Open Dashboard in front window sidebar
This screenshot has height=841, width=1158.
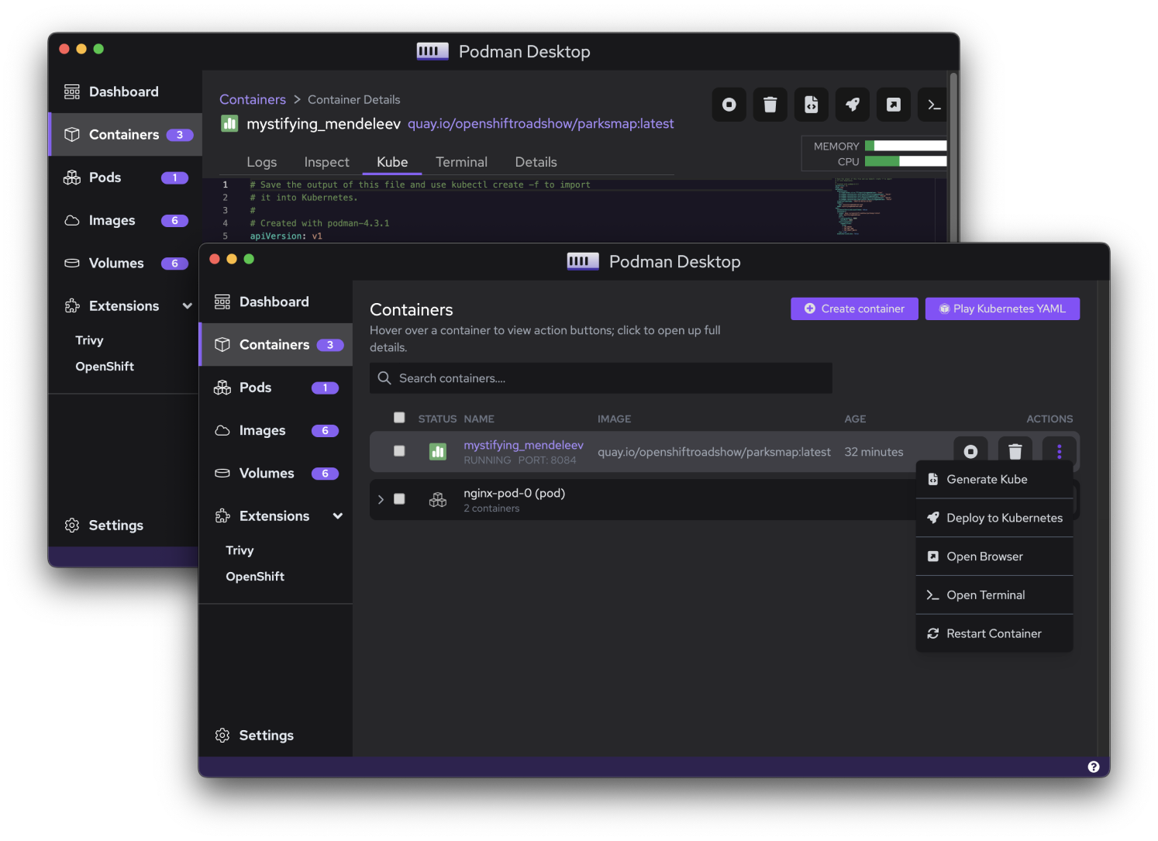[275, 302]
